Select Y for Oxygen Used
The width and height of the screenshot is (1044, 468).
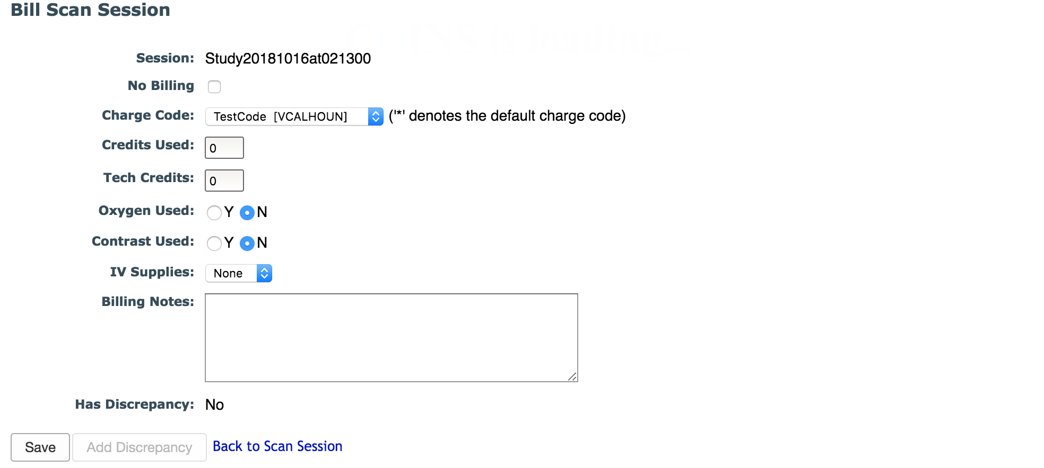[214, 213]
